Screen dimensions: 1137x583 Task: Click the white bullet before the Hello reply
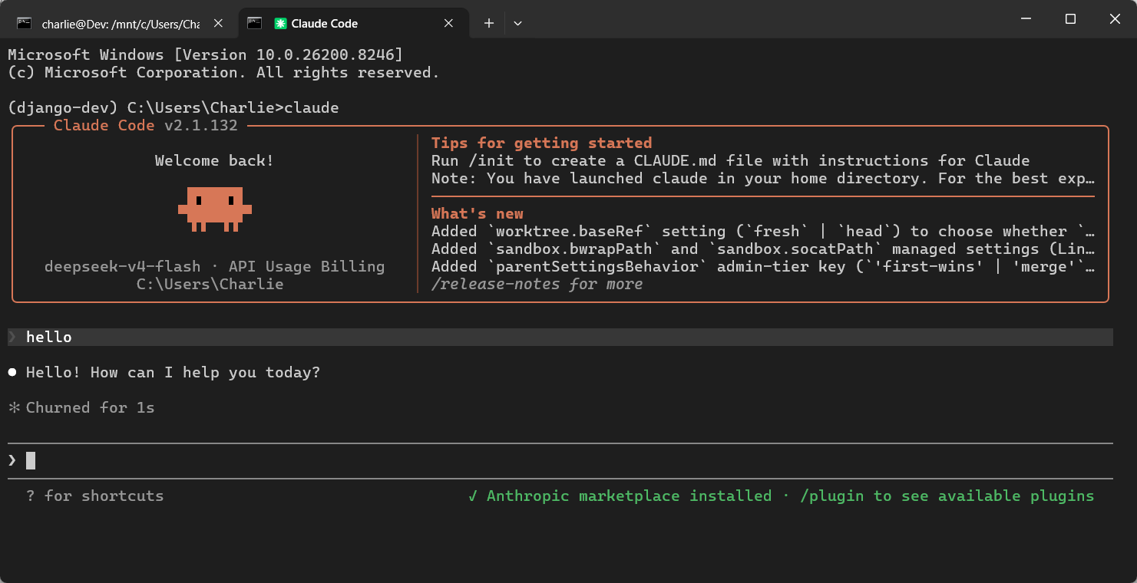[12, 373]
